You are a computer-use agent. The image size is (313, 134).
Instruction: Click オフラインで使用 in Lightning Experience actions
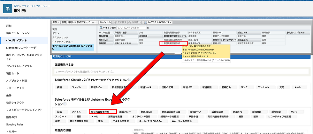pos(143,117)
